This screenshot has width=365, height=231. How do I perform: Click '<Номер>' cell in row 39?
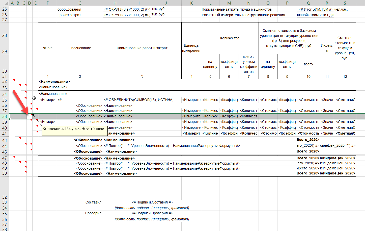[x=47, y=122]
